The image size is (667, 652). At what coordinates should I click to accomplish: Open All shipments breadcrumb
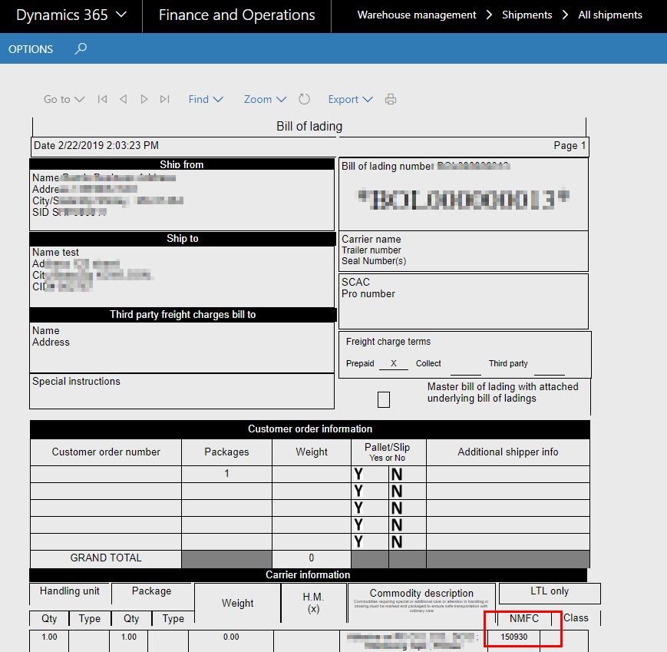click(x=610, y=15)
